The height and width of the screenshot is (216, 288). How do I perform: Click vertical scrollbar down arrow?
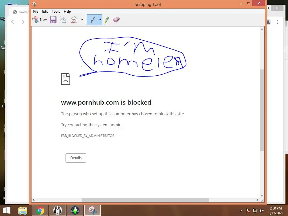click(262, 195)
